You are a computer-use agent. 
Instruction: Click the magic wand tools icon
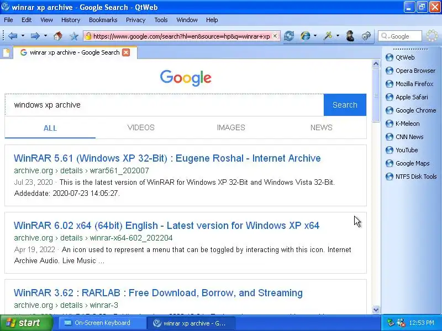[328, 36]
